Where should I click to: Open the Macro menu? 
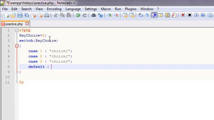(x=106, y=9)
